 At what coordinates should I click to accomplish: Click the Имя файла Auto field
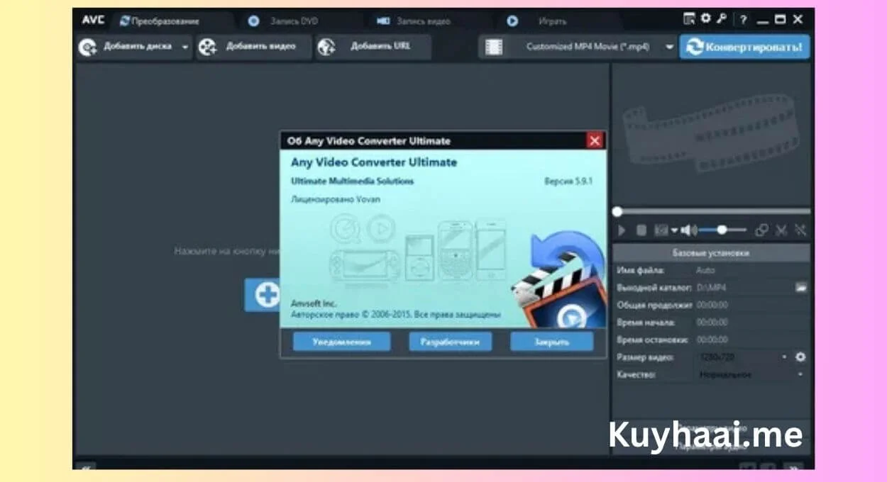751,270
